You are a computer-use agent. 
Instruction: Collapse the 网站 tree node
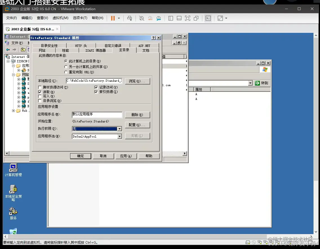pyautogui.click(x=13, y=75)
